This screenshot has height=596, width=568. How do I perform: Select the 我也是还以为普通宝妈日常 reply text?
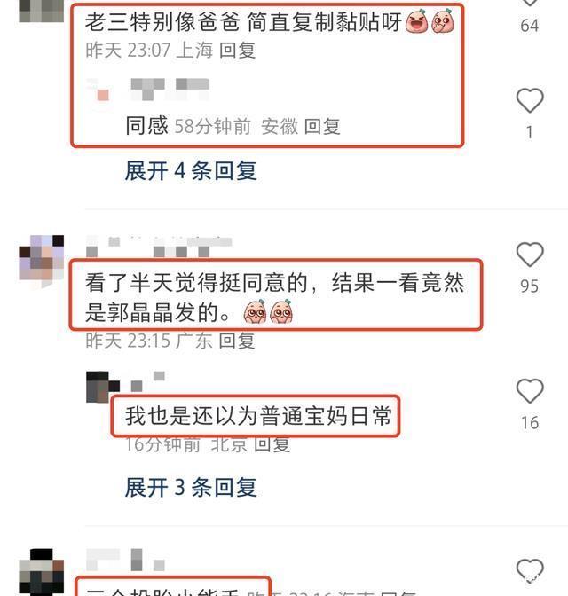point(258,415)
